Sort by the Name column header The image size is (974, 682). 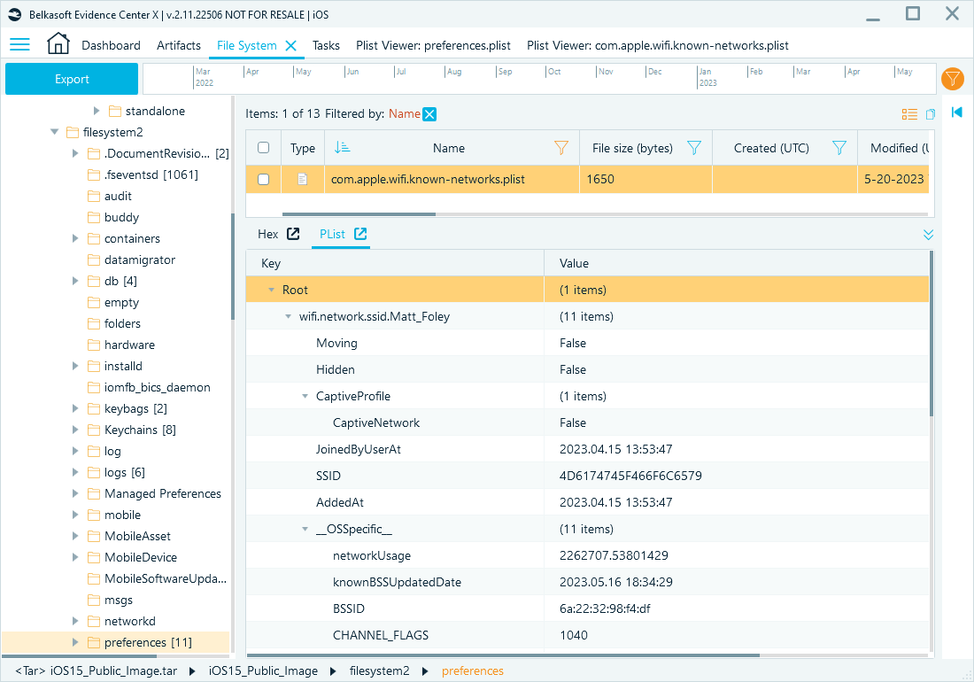tap(449, 148)
